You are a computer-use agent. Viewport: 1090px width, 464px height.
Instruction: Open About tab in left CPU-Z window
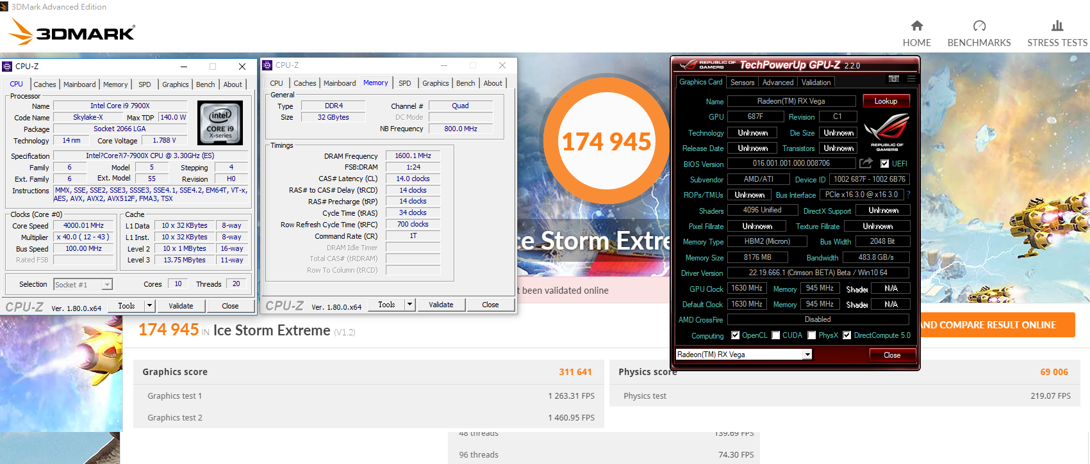pos(233,84)
